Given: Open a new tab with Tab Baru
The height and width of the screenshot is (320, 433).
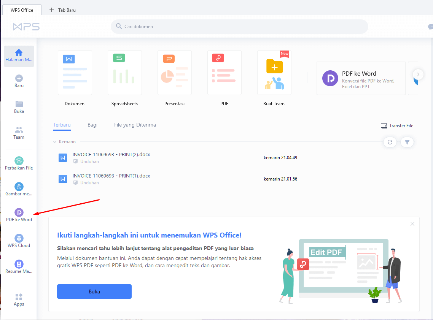Looking at the screenshot, I should tap(62, 10).
